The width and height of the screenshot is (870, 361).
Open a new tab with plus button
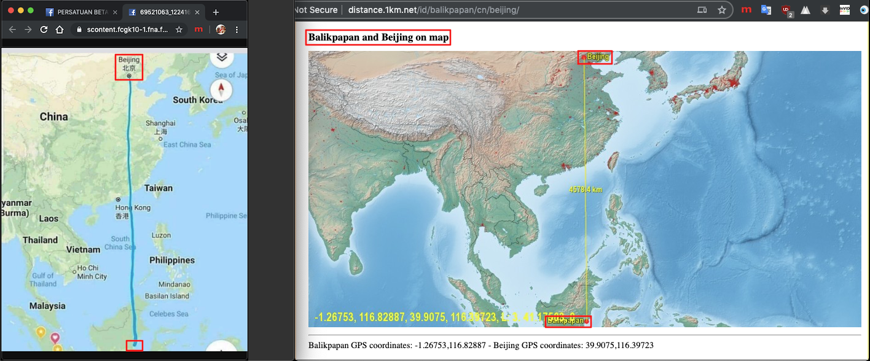click(x=216, y=12)
